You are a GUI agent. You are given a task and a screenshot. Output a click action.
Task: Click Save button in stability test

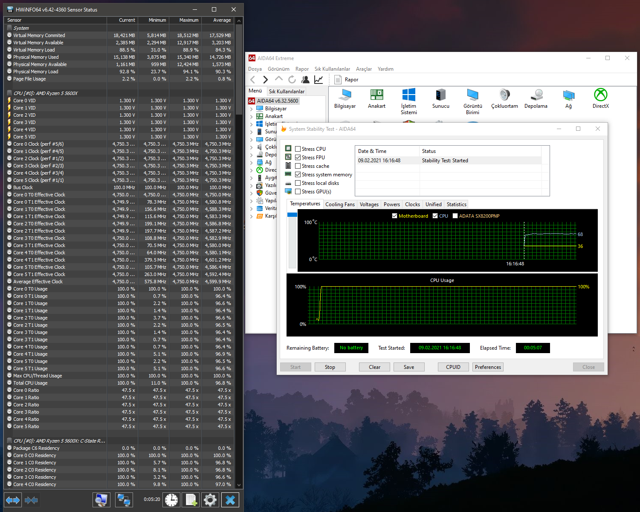409,367
